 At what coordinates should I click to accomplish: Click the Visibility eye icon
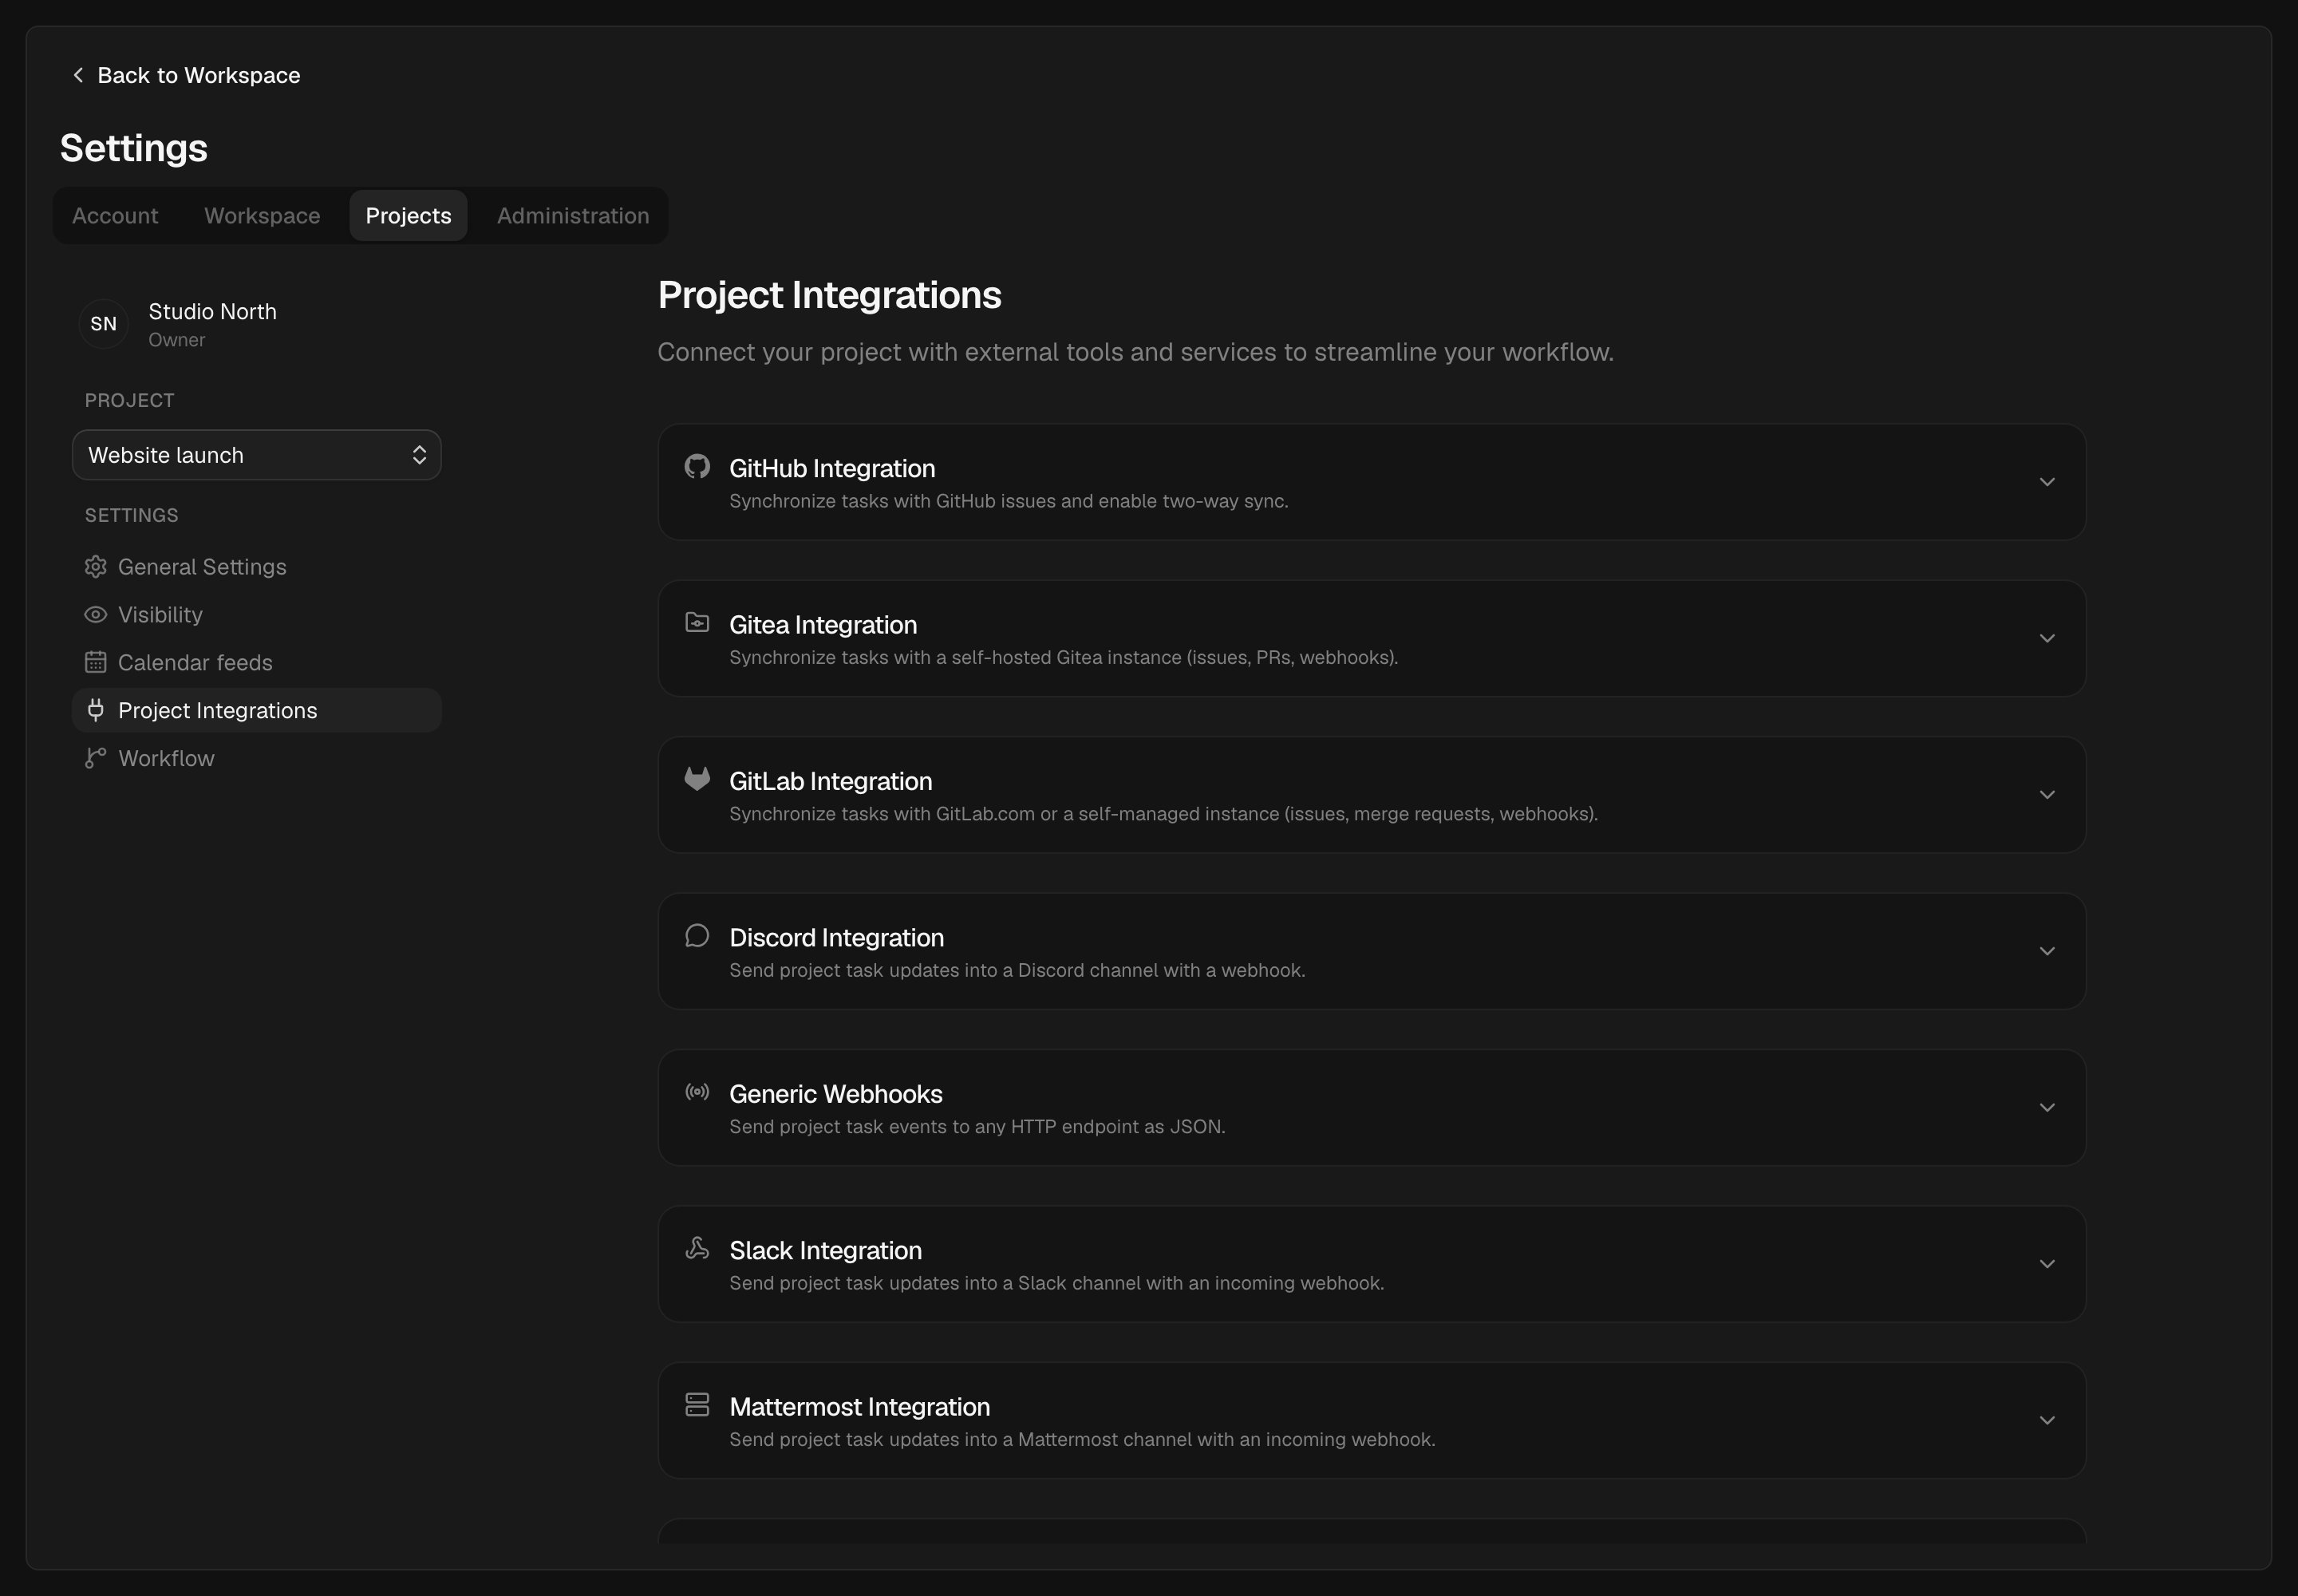pyautogui.click(x=95, y=615)
